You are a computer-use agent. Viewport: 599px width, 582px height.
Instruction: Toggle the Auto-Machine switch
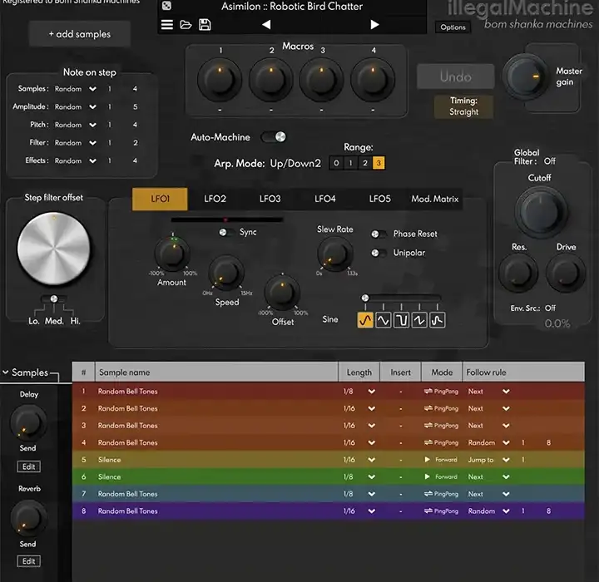coord(274,136)
